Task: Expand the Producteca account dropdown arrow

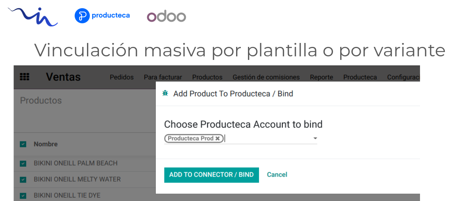Action: [315, 138]
